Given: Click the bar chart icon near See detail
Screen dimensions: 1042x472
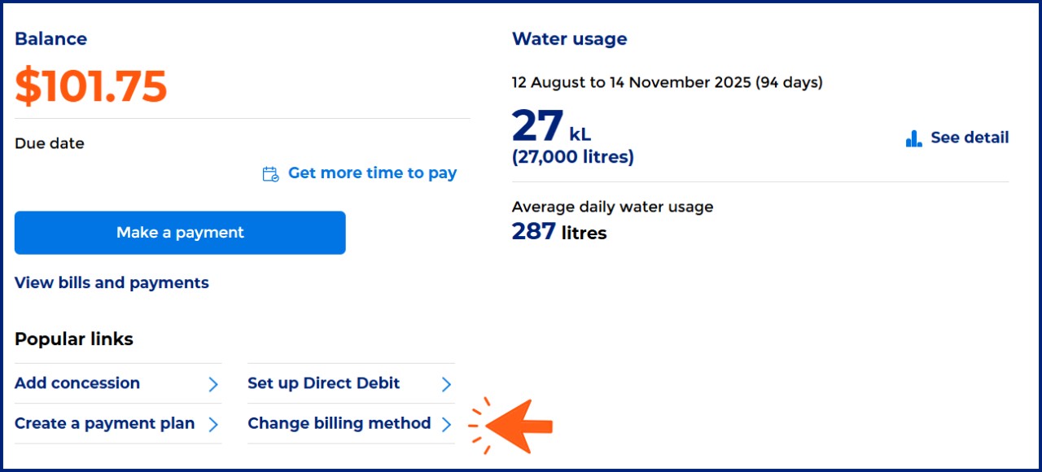Looking at the screenshot, I should [913, 138].
